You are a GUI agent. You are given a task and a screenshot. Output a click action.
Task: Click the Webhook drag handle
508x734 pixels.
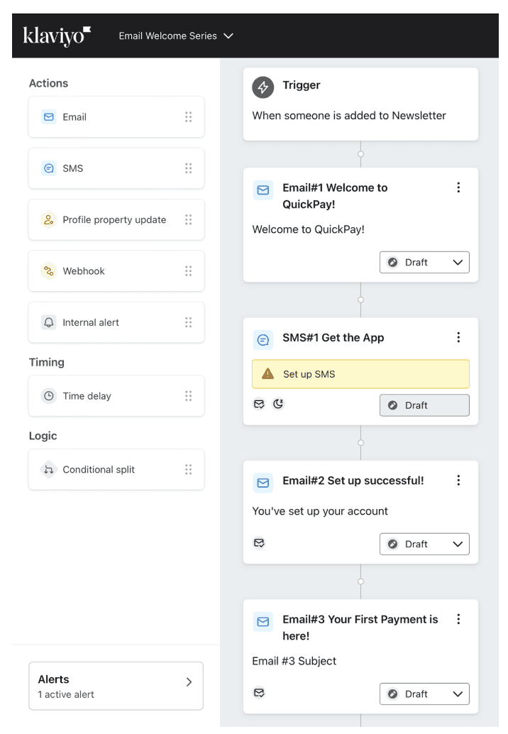(188, 271)
